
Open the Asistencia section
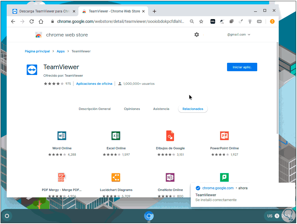(x=161, y=109)
